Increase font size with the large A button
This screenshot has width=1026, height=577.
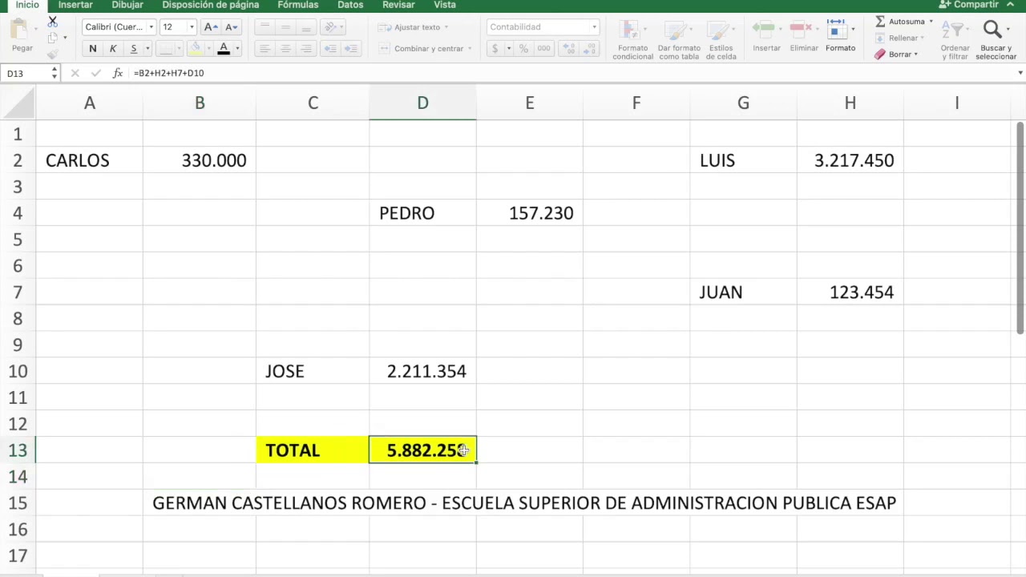point(211,27)
